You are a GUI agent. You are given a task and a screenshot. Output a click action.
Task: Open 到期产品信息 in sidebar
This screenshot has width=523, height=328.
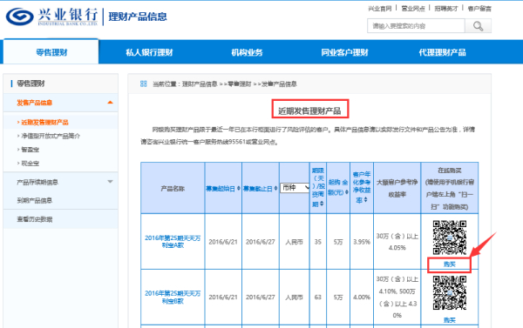34,200
